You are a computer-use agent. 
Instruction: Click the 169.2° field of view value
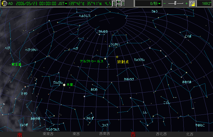coord(205,4)
